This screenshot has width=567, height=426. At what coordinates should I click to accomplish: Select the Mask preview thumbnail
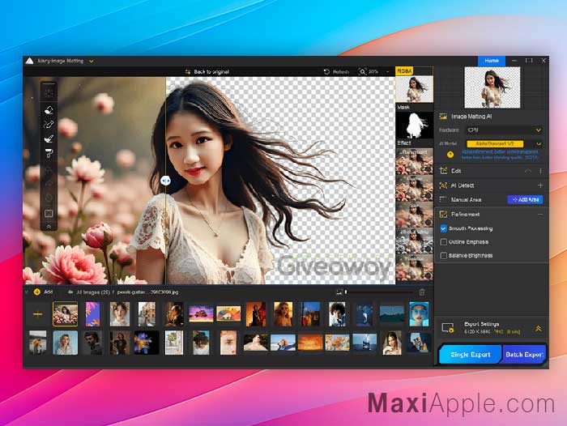[414, 125]
